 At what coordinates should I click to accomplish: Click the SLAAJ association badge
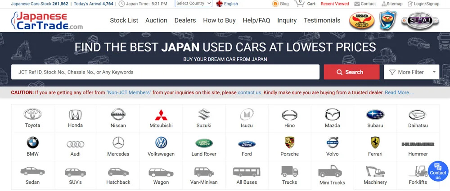click(x=420, y=21)
